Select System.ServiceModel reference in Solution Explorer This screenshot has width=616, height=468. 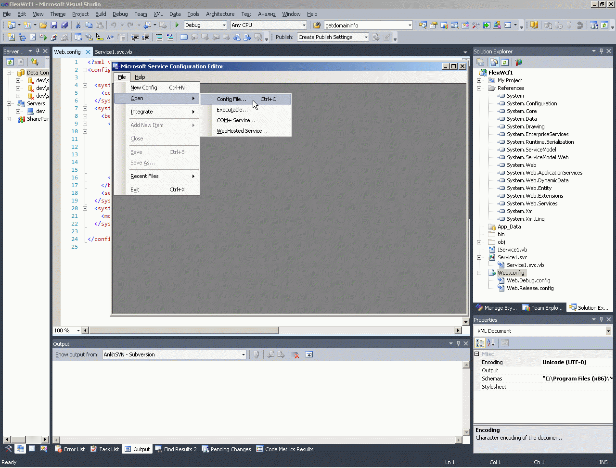531,150
